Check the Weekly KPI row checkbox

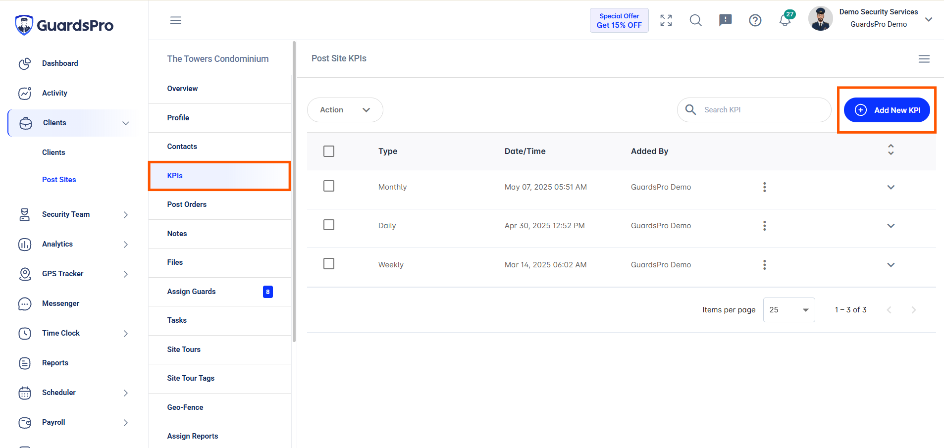[329, 263]
